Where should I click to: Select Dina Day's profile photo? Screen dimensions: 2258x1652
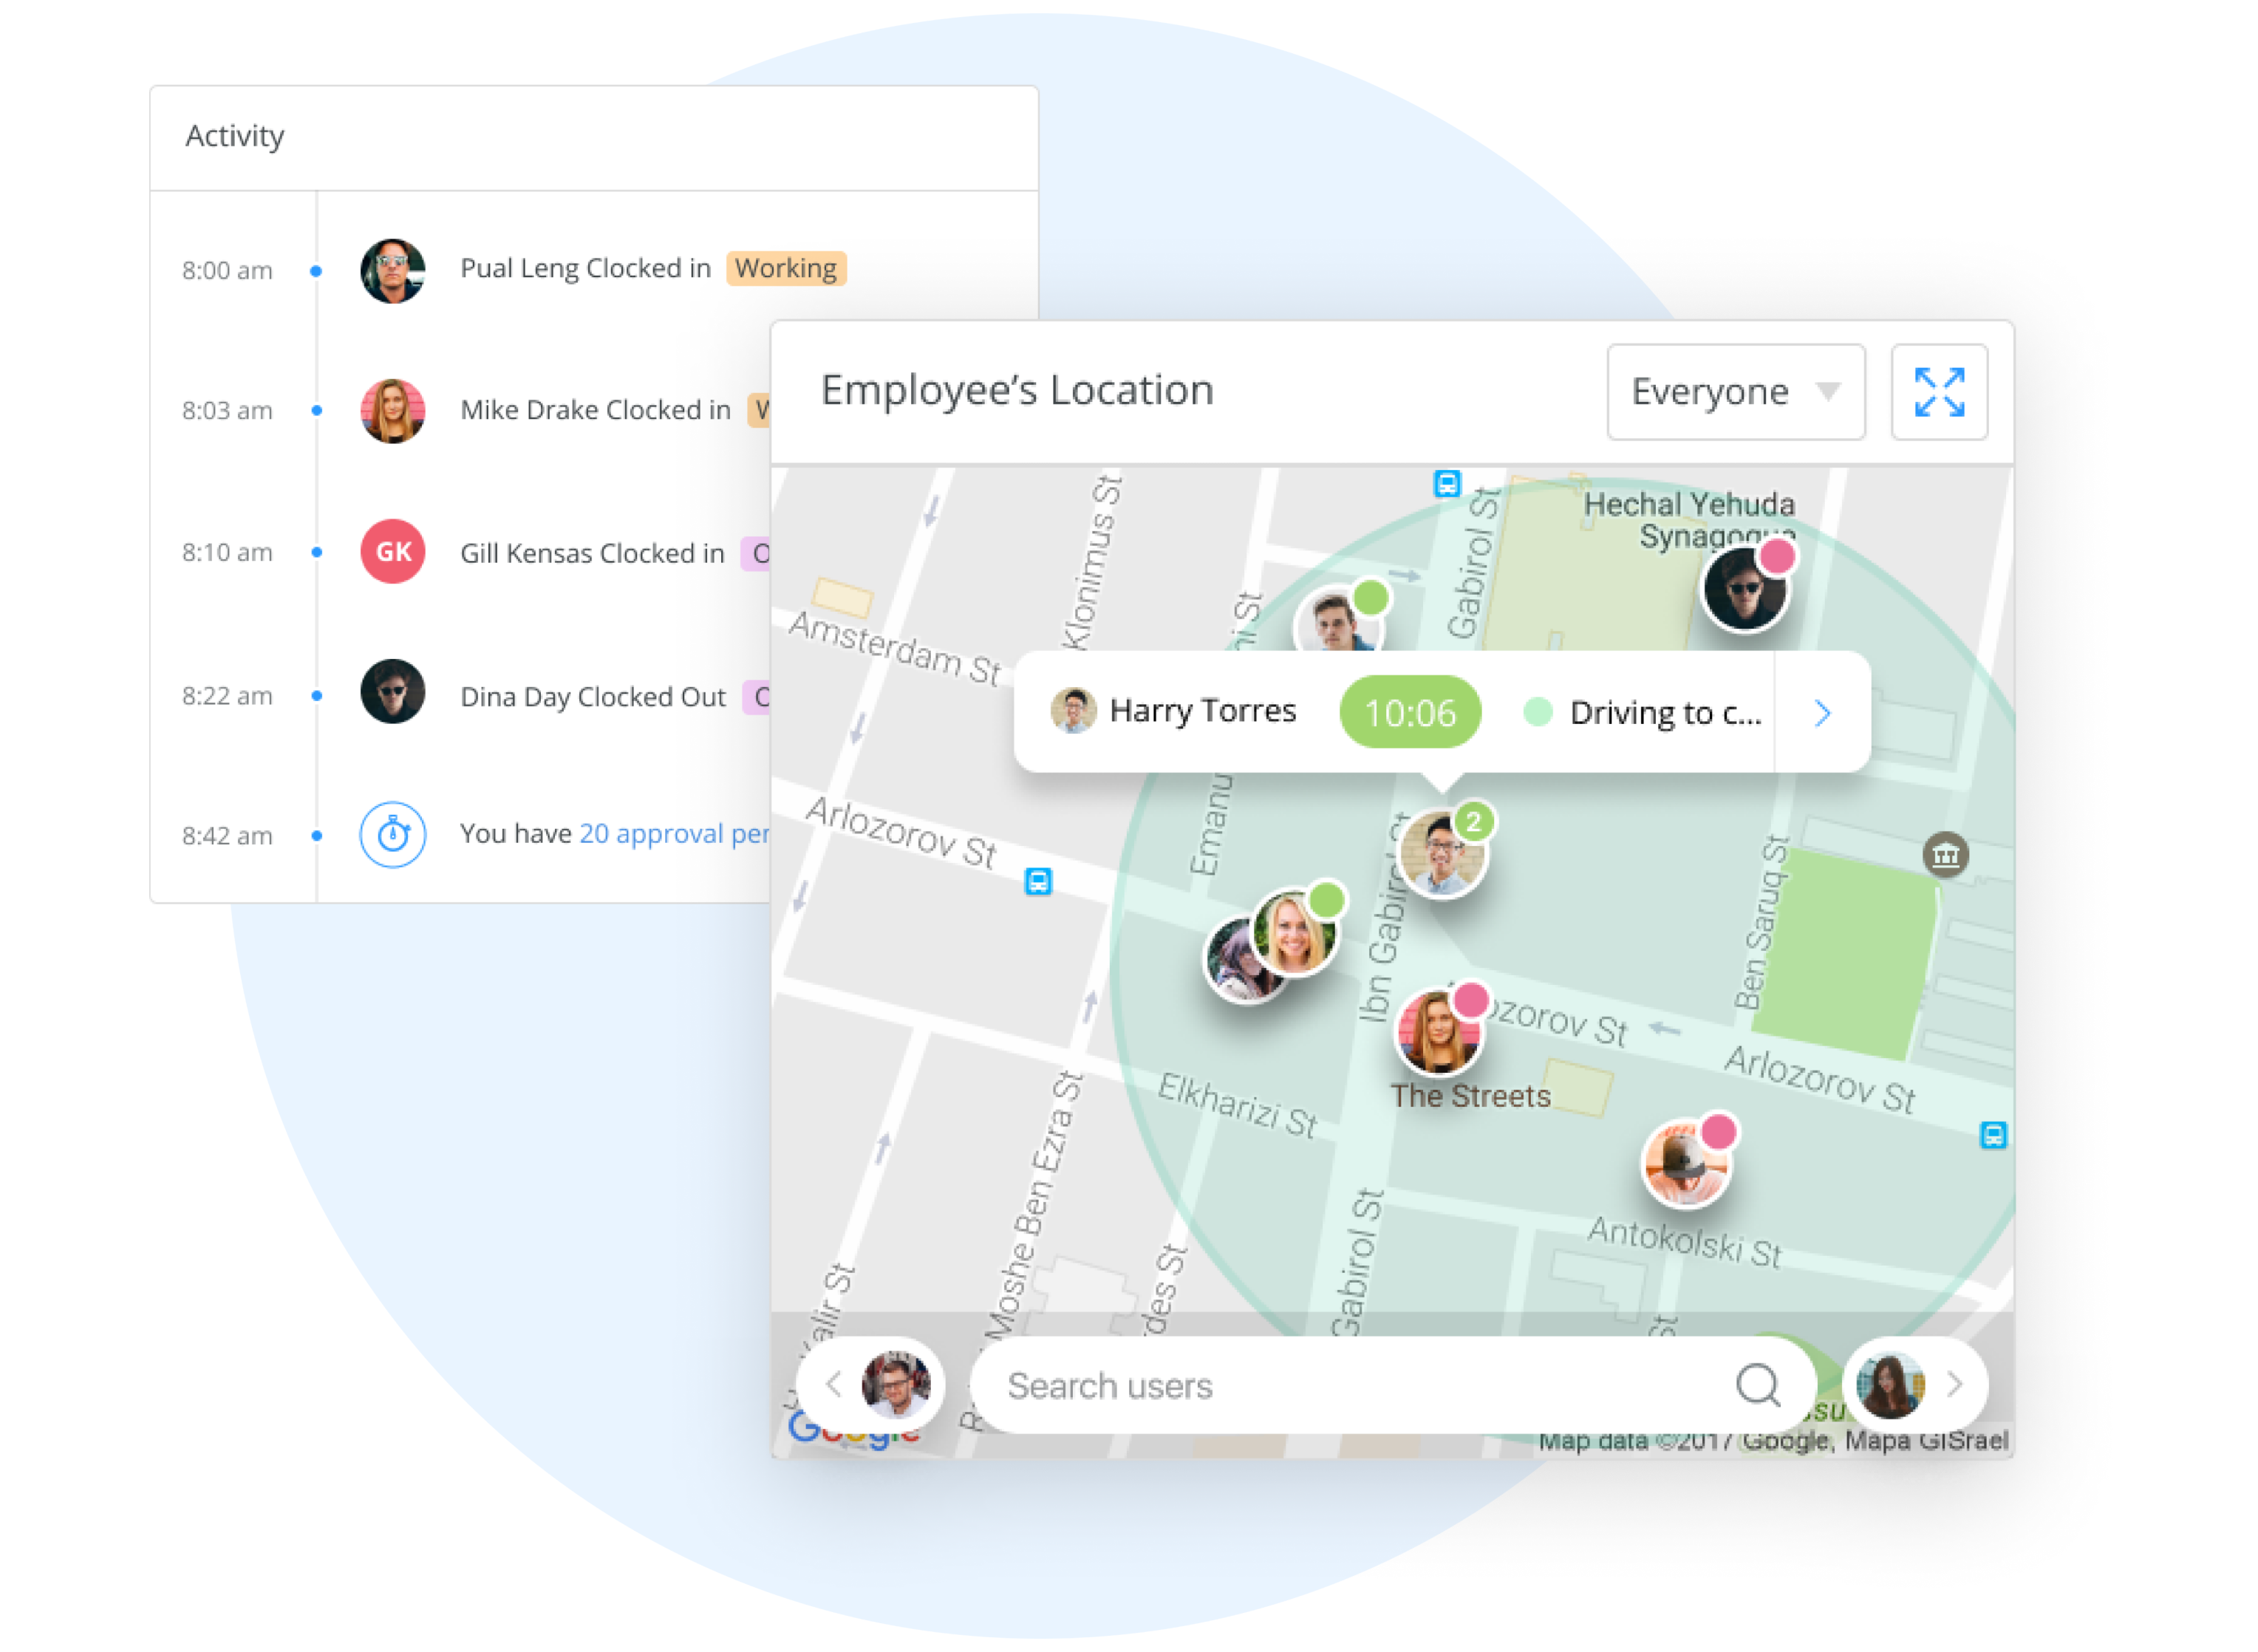(392, 694)
